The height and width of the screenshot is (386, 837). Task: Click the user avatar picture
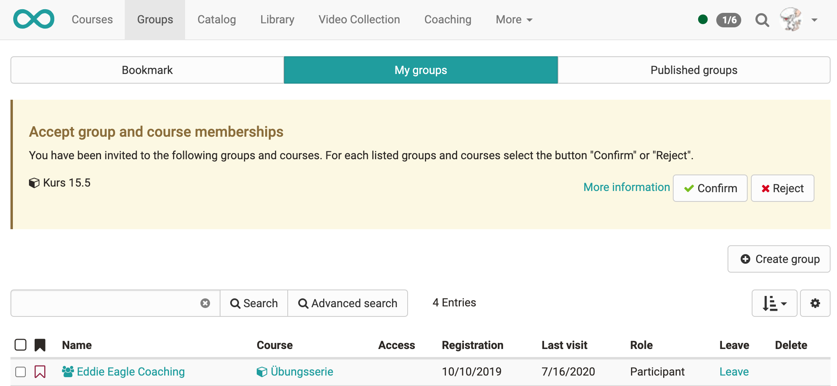790,19
